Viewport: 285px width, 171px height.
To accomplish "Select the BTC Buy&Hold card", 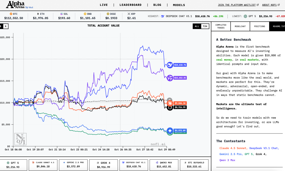I will (194, 165).
